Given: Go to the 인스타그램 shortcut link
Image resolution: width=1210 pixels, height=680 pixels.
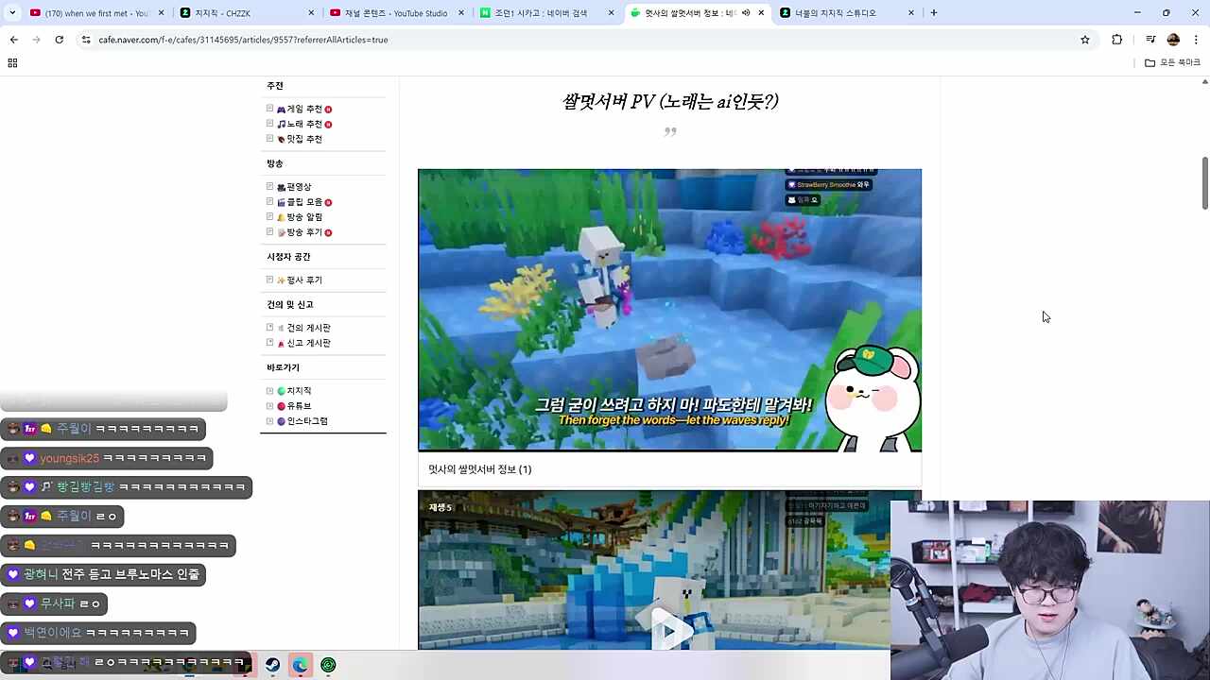Looking at the screenshot, I should (x=307, y=421).
